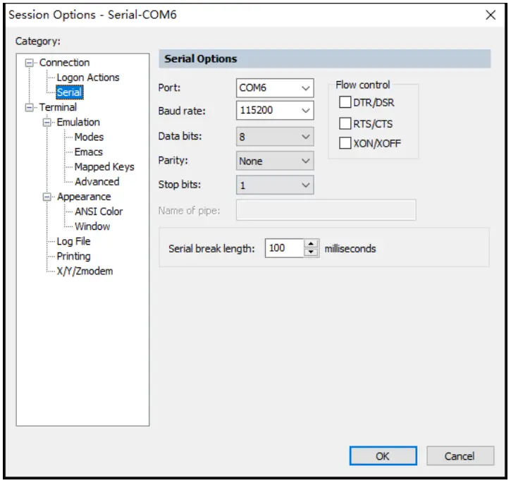Go to ANSI Color settings

(99, 212)
